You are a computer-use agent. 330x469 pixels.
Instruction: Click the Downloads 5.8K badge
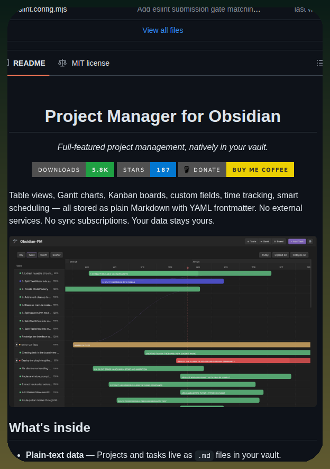[73, 170]
